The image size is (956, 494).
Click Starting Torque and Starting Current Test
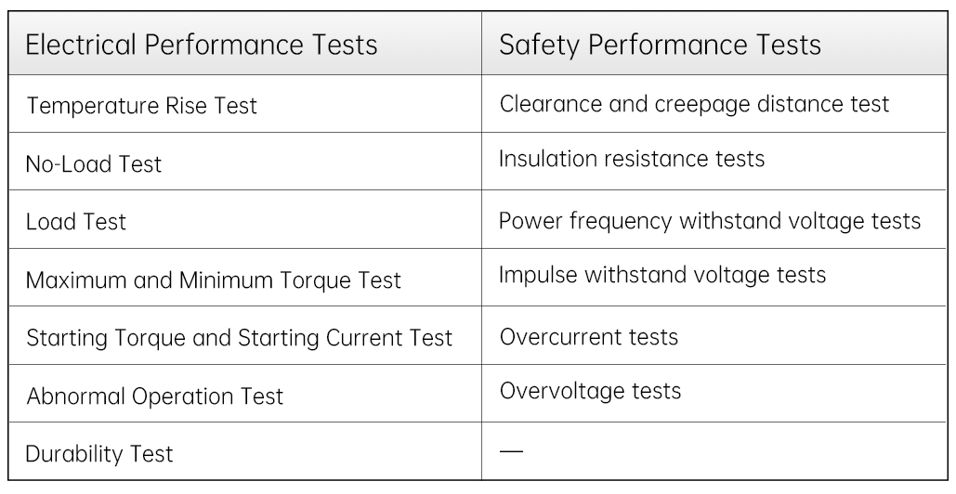click(239, 338)
